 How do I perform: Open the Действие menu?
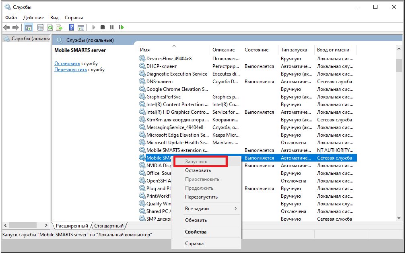(33, 18)
